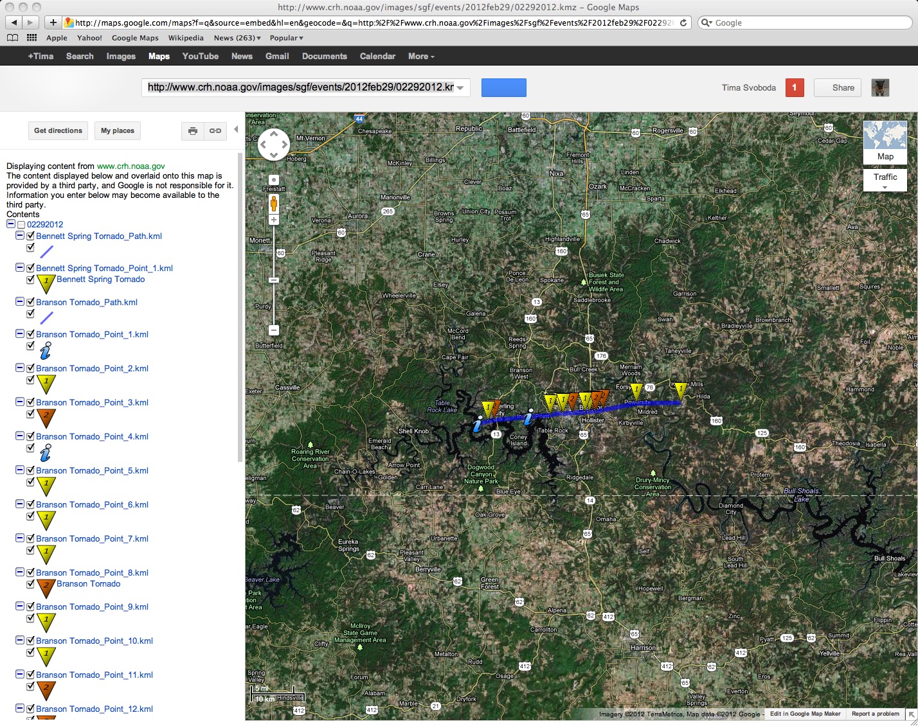
Task: Open the More menu in Google bar
Action: (421, 57)
